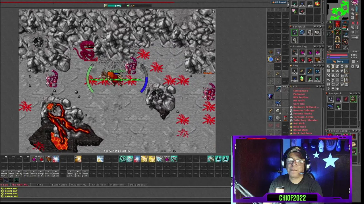
Task: Use the red potion stack of 46
Action: 295,60
